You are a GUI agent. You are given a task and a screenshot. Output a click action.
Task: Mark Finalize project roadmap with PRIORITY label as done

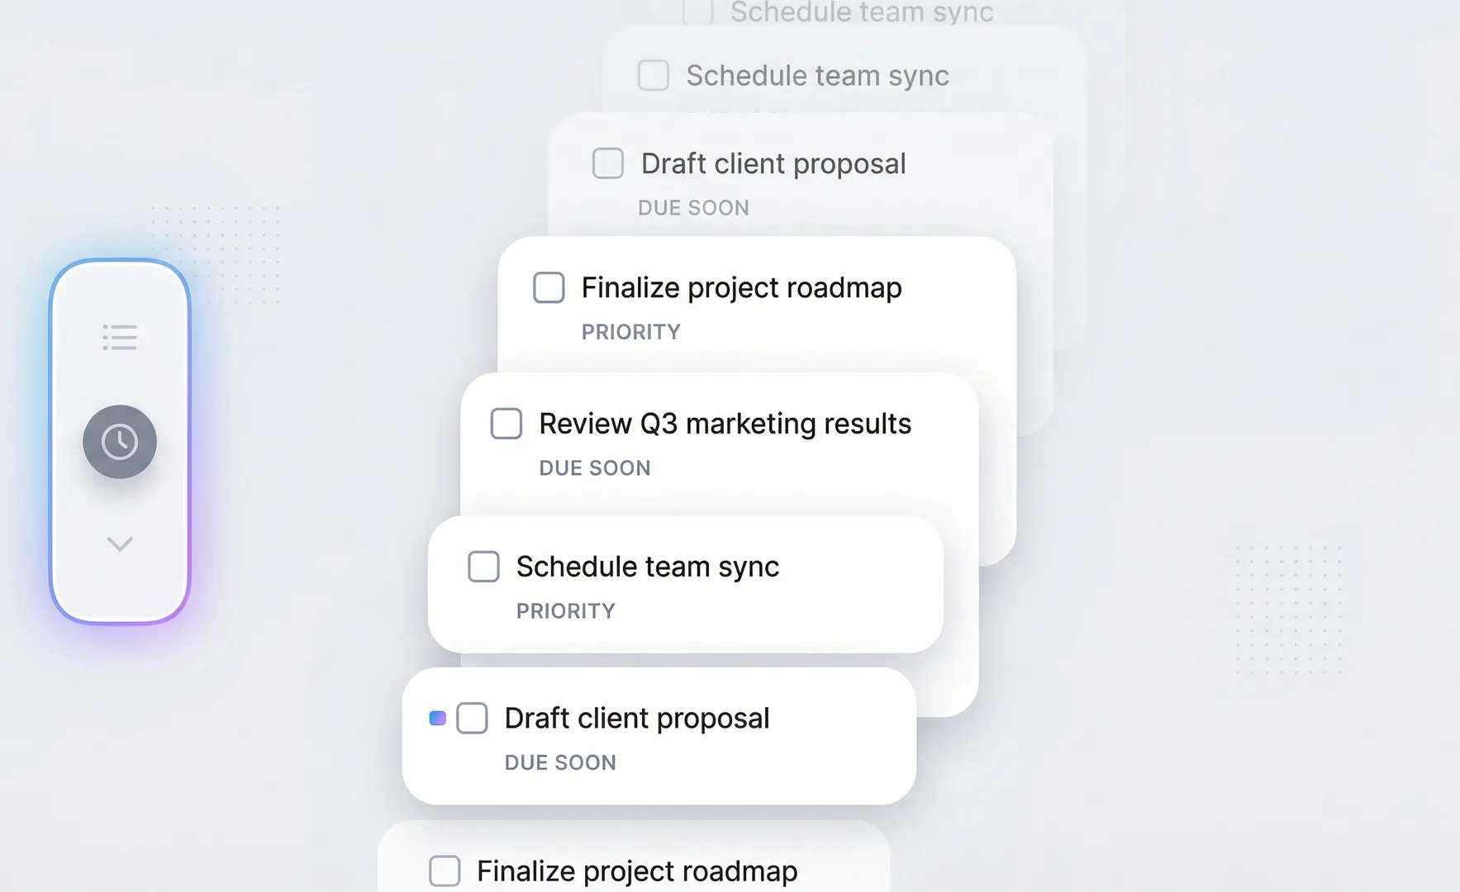549,287
